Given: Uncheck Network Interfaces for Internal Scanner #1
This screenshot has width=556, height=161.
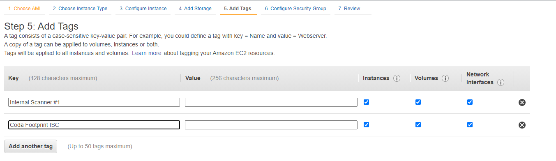Looking at the screenshot, I should [x=470, y=102].
